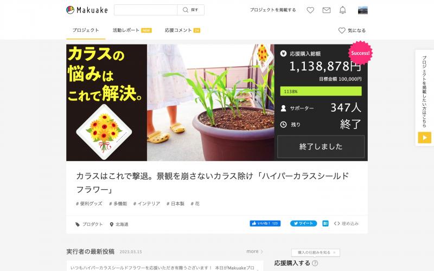Click the search magnifier button
This screenshot has height=271, width=434.
pos(191,10)
